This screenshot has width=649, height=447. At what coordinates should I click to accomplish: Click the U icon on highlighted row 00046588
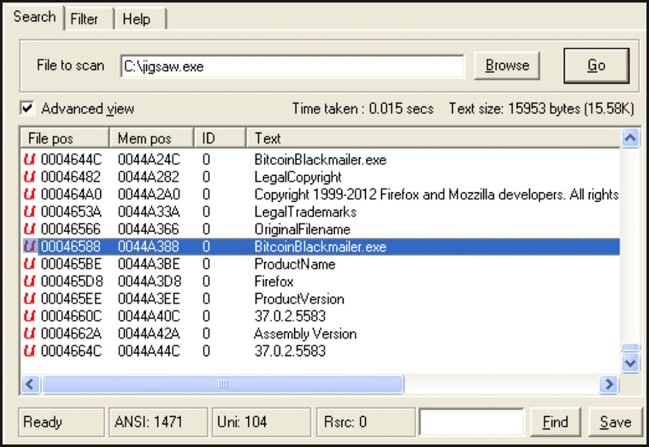30,246
